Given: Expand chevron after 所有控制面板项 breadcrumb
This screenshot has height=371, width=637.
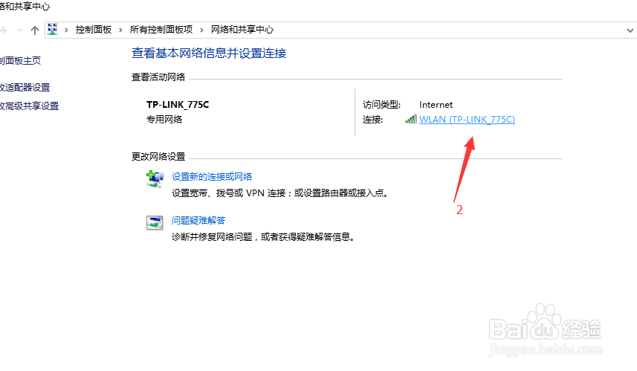Looking at the screenshot, I should [x=201, y=30].
